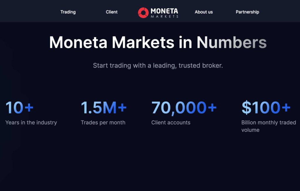Expand the Client dropdown options
Viewport: 300px width, 191px height.
tap(111, 12)
